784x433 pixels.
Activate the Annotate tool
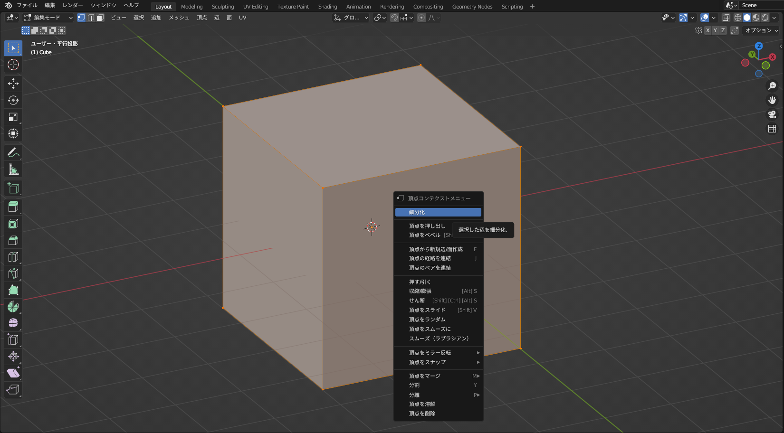pyautogui.click(x=13, y=152)
